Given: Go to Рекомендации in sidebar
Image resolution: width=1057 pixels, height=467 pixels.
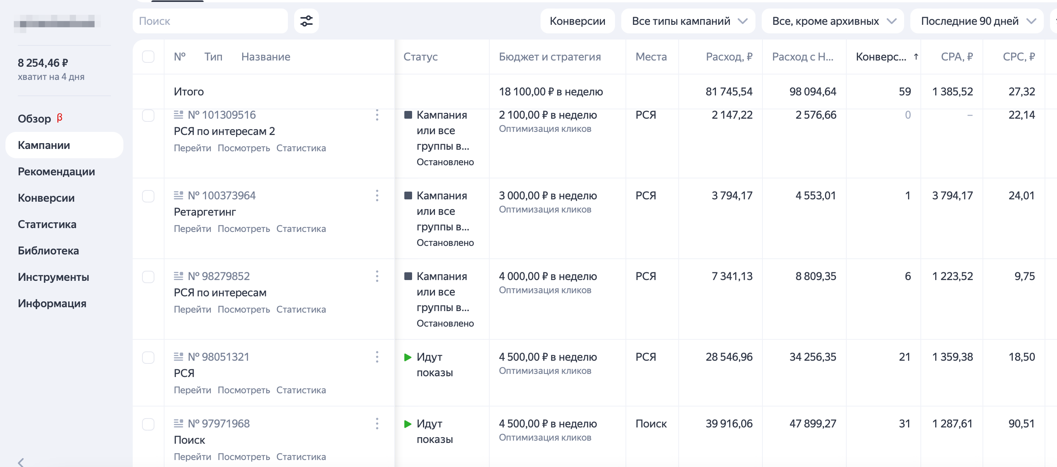Looking at the screenshot, I should 56,171.
